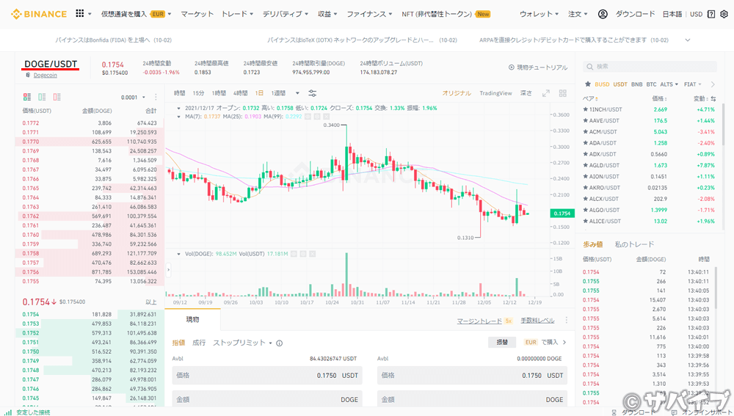Switch to TradingView chart tab
This screenshot has height=416, width=734.
coord(495,93)
